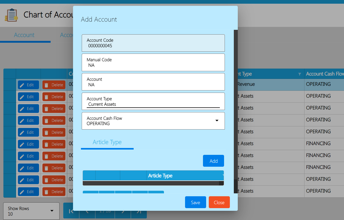Click trash icon in last row Delete button

(x=46, y=192)
